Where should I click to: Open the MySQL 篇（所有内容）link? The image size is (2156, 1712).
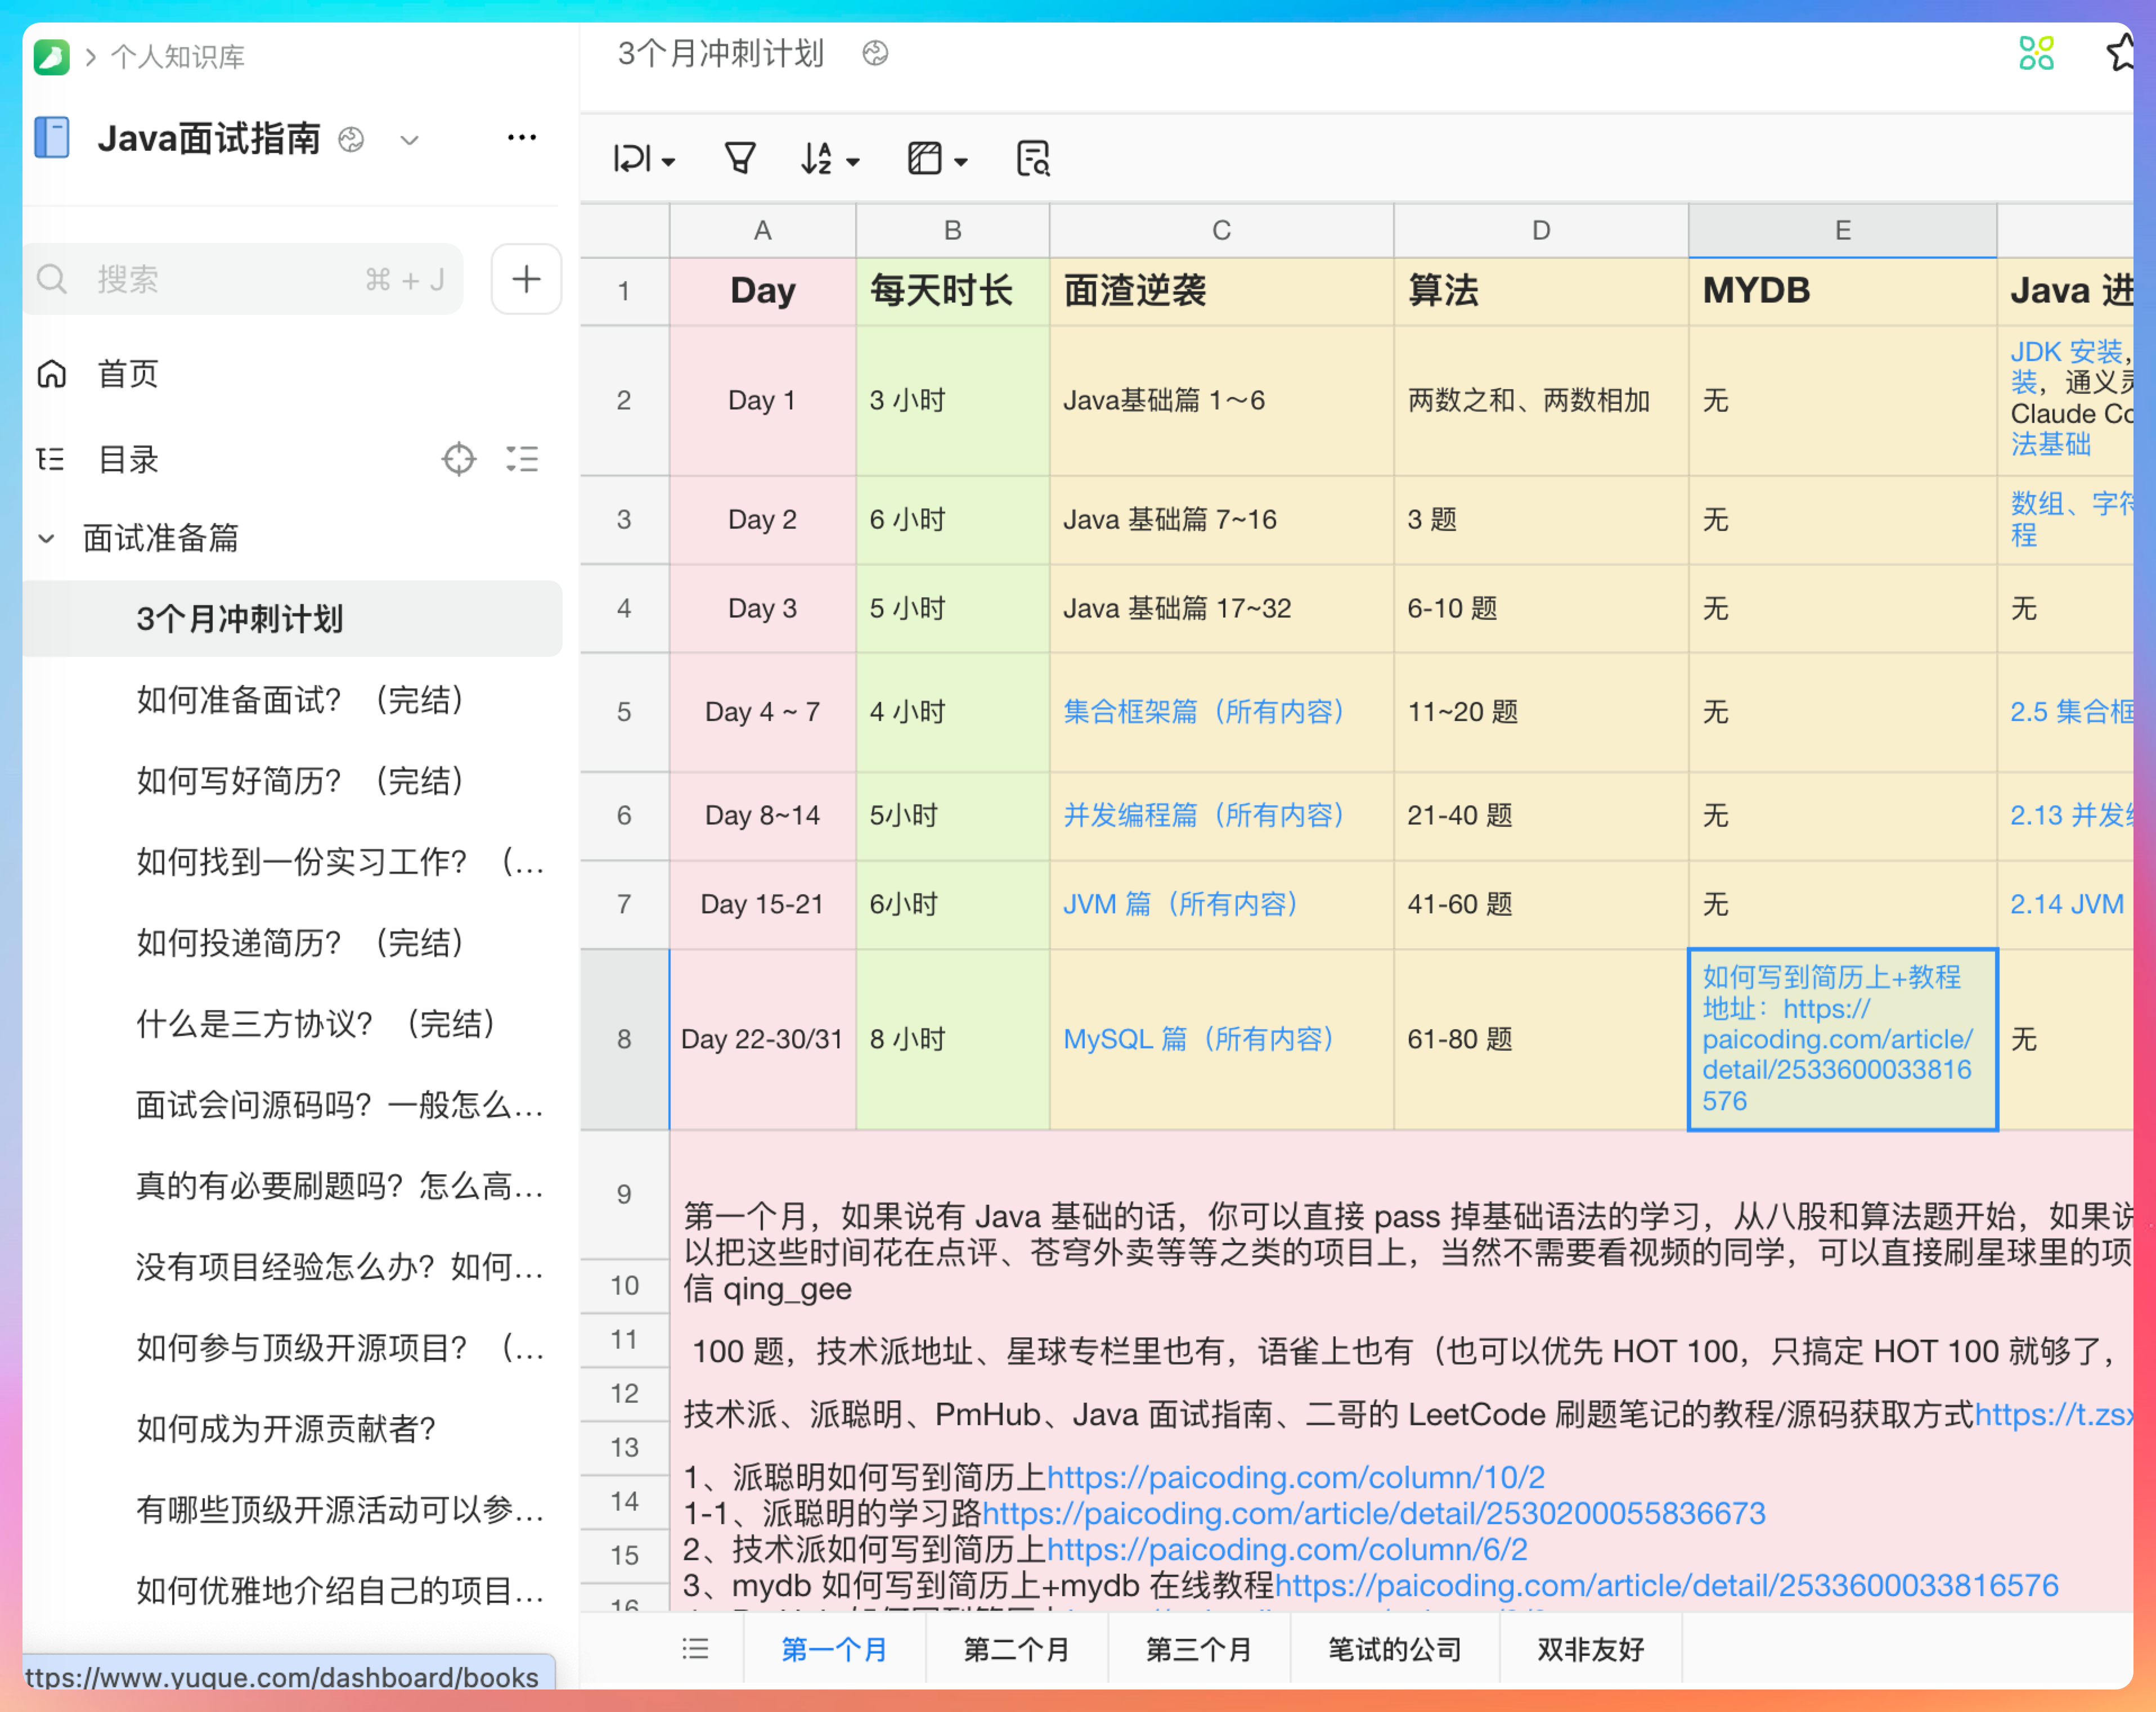[x=1198, y=1039]
